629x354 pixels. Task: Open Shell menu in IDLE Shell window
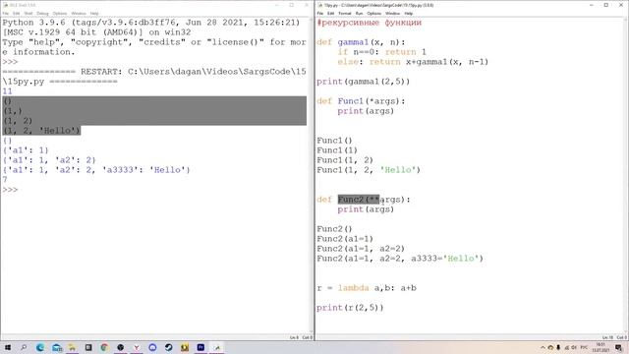[x=29, y=13]
